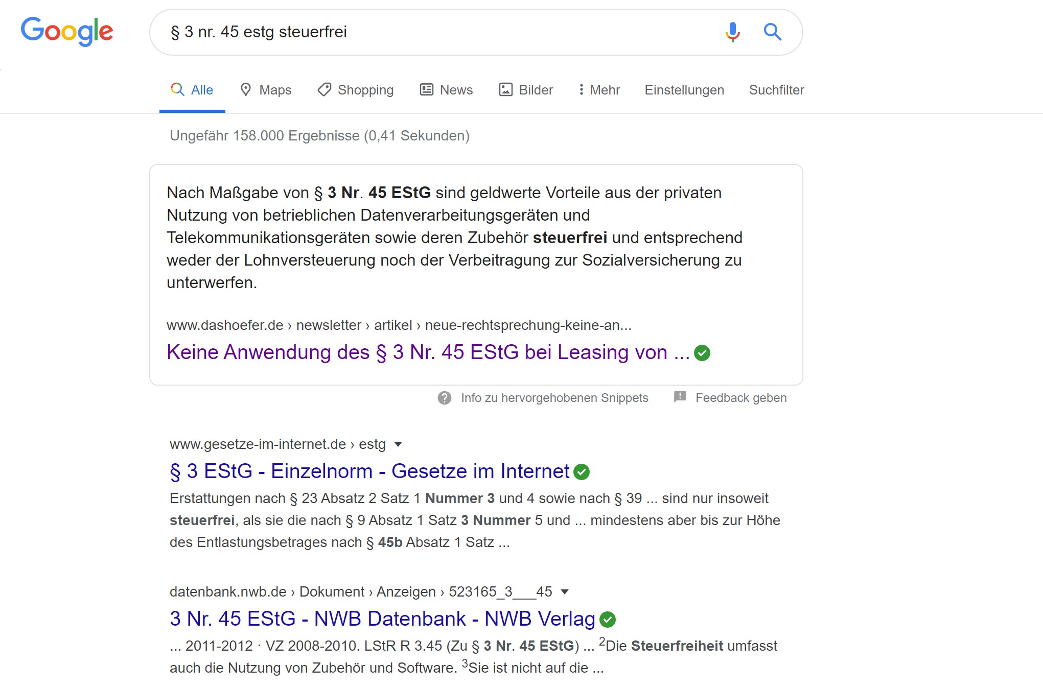Click the gesetze-im-internet snippet description text

pyautogui.click(x=475, y=520)
